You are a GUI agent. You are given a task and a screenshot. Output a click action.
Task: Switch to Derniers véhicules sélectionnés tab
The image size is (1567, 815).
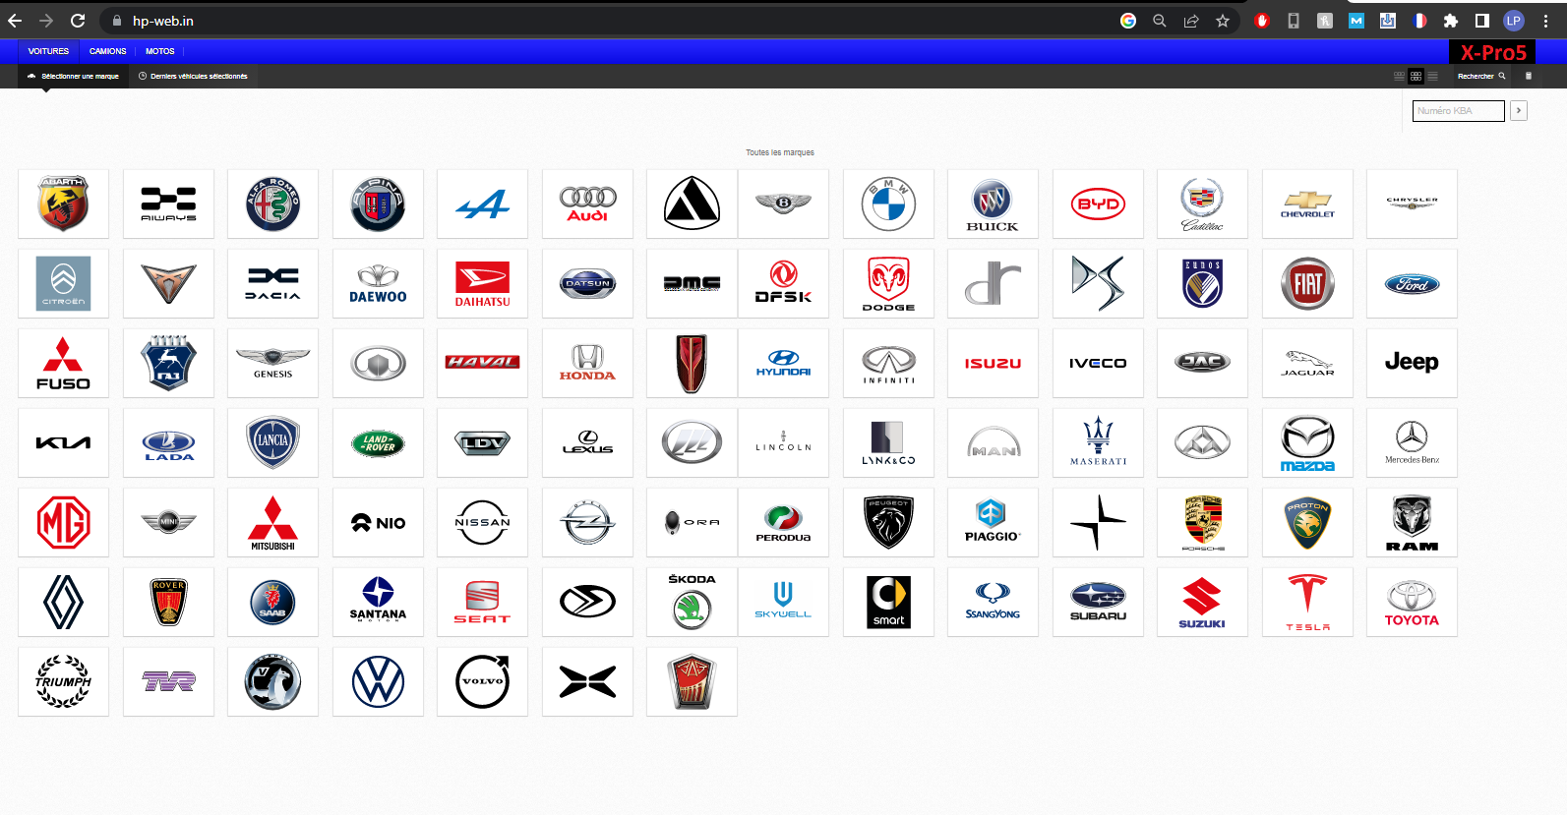[x=193, y=76]
